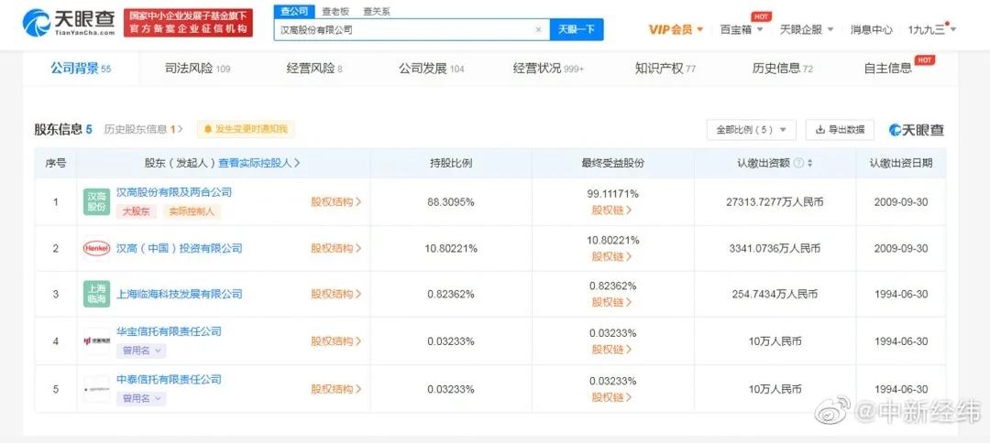Screen dimensions: 990x443
Task: Open 股权链 under 10.80221%
Action: pyautogui.click(x=611, y=256)
